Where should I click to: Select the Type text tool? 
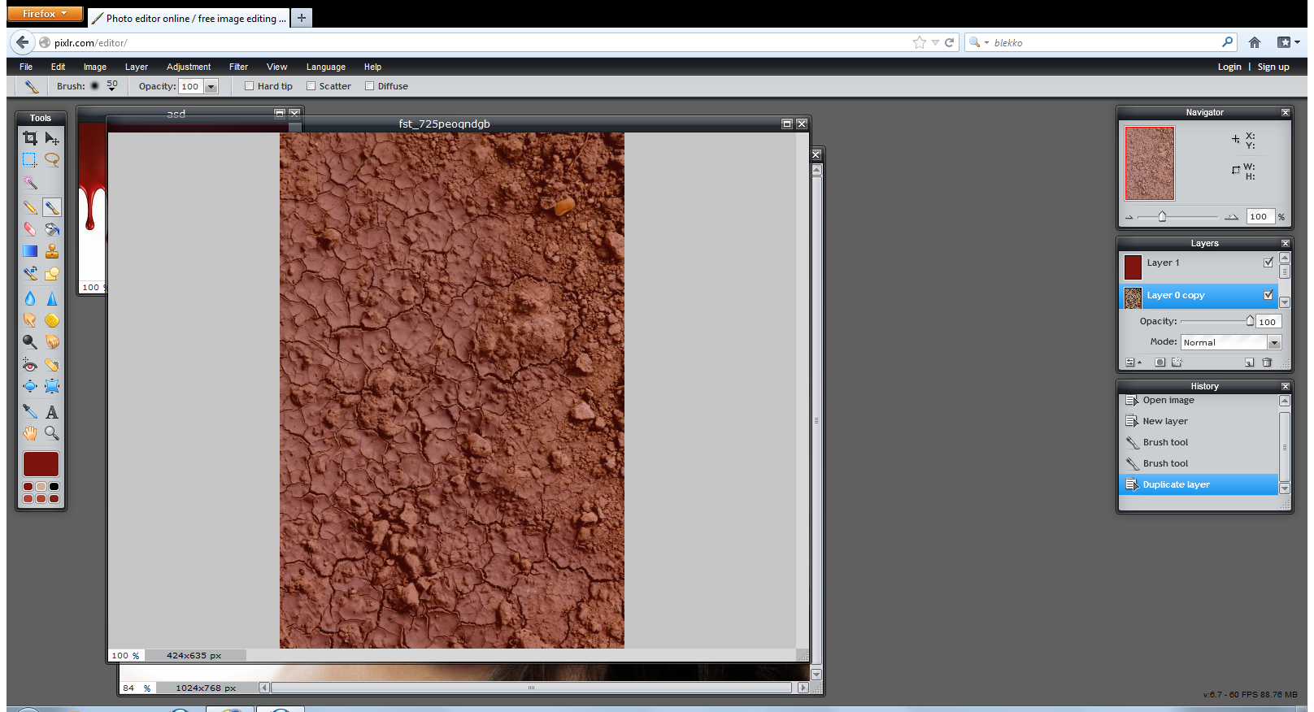pos(52,411)
